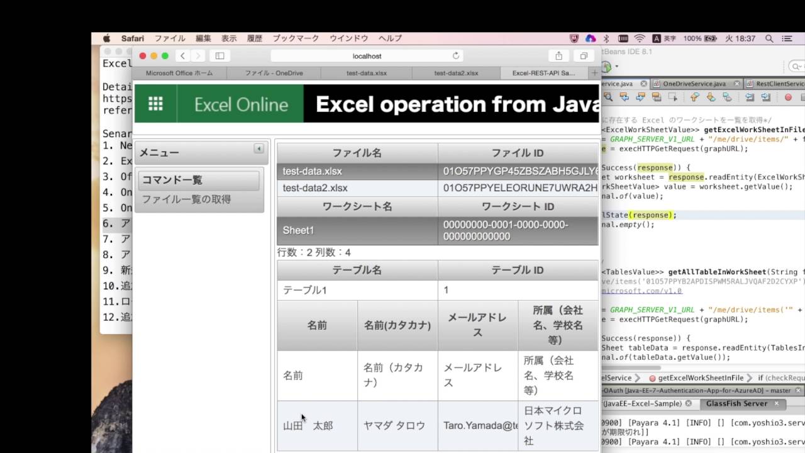Click NetBeans find previous occurrence icon
The height and width of the screenshot is (453, 805).
[625, 98]
